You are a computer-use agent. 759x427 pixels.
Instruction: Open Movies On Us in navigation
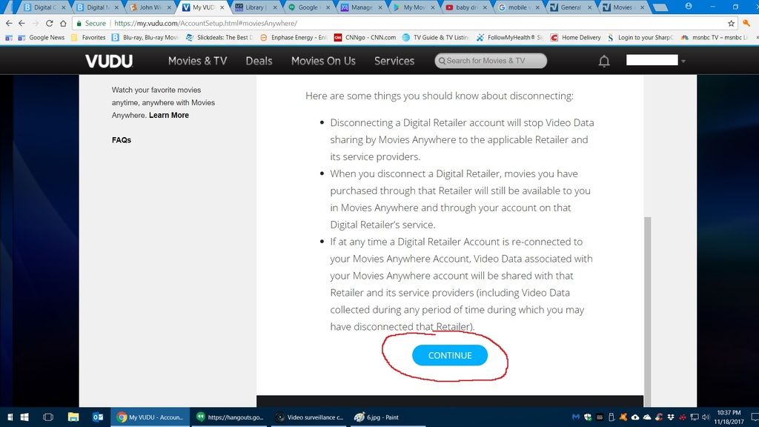pyautogui.click(x=323, y=61)
